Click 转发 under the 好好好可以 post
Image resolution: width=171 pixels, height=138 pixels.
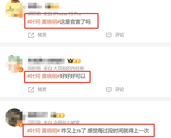coord(42,90)
